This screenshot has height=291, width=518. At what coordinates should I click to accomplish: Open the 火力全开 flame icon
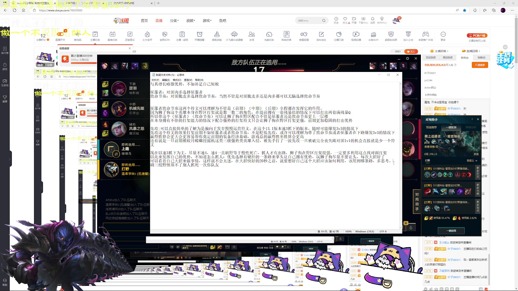click(147, 36)
